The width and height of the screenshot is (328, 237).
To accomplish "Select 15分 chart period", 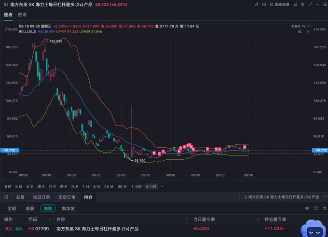I will point(109,186).
